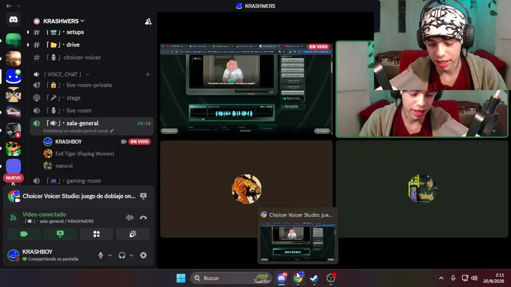
Task: Start an activity from the voice panel
Action: coord(97,234)
